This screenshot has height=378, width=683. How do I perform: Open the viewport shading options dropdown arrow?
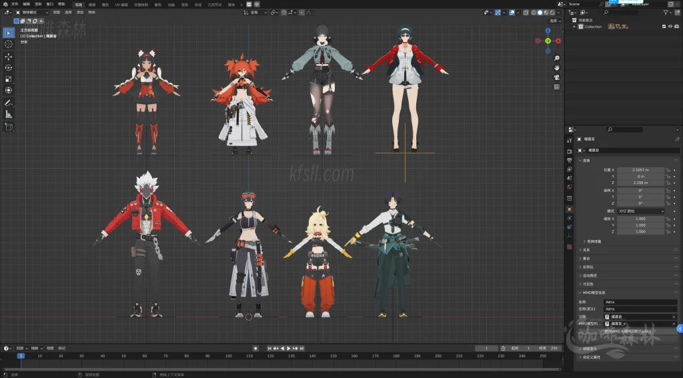pyautogui.click(x=559, y=13)
